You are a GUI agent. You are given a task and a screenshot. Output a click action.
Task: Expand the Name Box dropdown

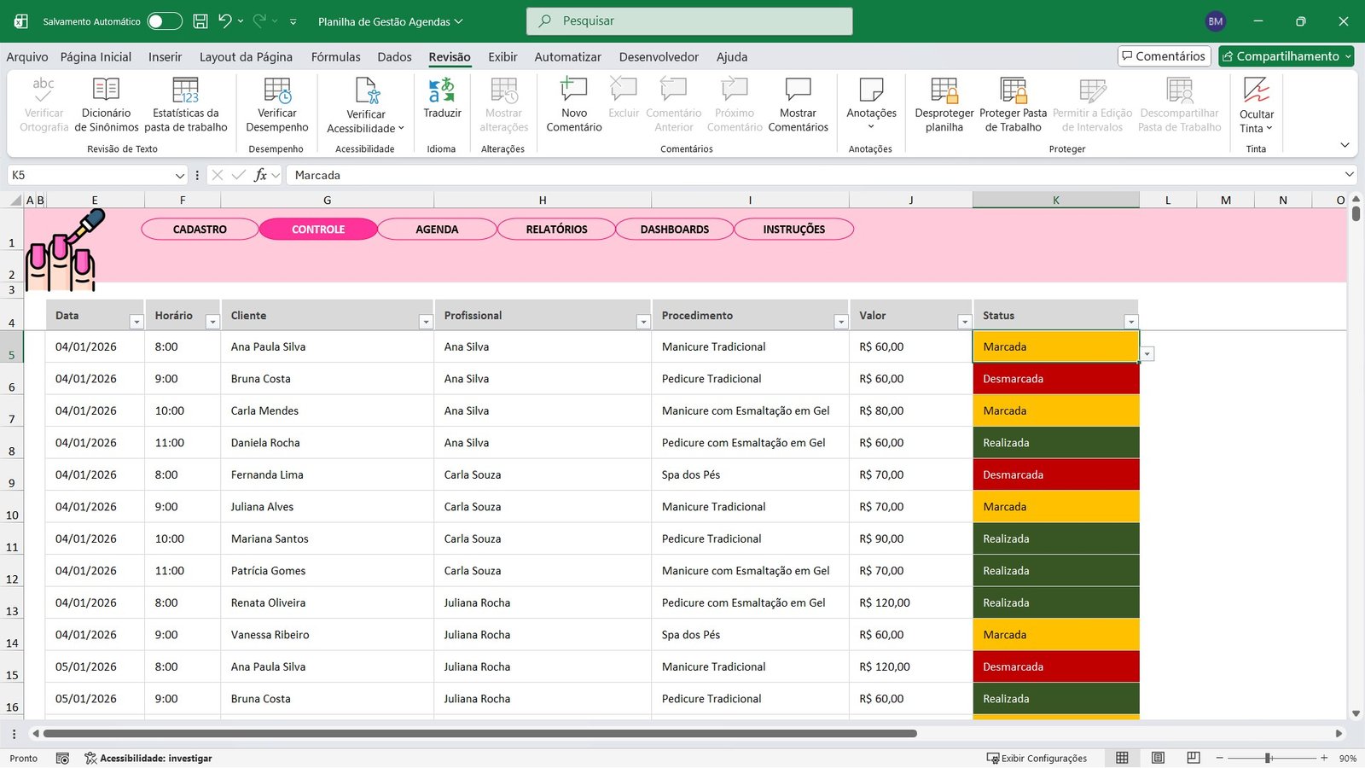coord(178,175)
